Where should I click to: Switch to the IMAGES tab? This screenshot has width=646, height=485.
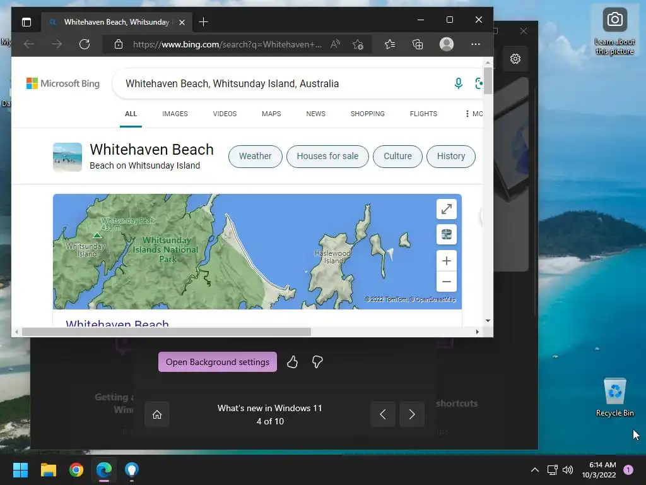(175, 114)
